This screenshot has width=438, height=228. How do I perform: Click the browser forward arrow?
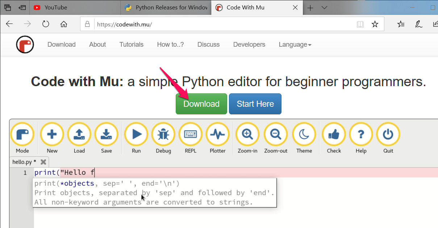(28, 24)
